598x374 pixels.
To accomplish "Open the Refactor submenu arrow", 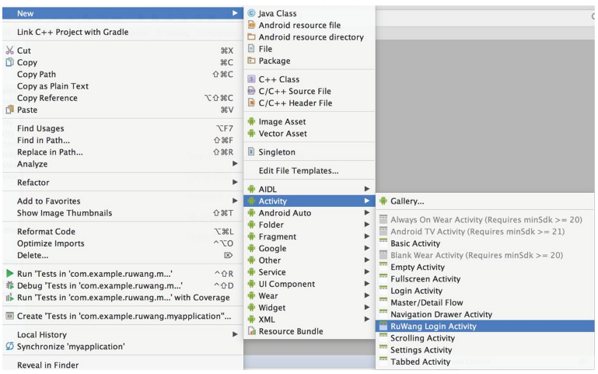I will coord(235,183).
